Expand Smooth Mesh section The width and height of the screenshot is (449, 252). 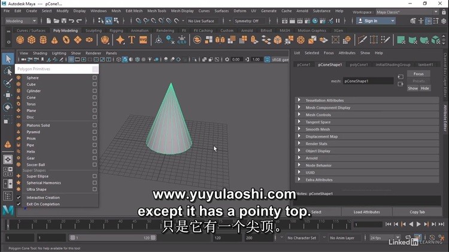point(299,129)
